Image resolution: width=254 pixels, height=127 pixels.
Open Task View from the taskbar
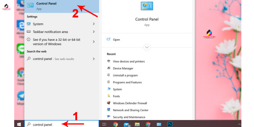pyautogui.click(x=104, y=124)
